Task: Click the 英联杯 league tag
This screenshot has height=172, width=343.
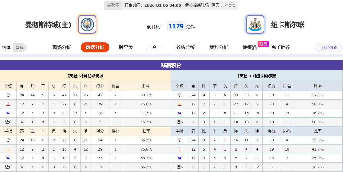Action: point(113,5)
